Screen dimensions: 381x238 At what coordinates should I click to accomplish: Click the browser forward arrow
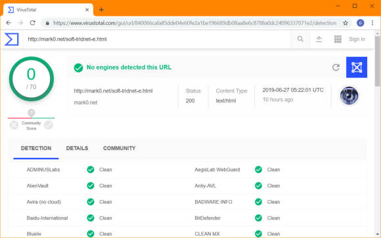coord(20,23)
